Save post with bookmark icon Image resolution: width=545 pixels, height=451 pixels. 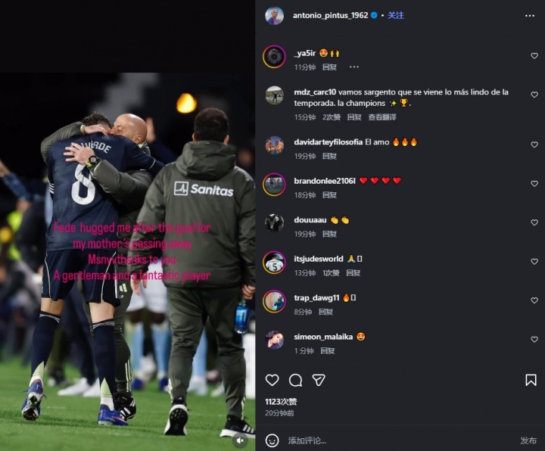(531, 380)
